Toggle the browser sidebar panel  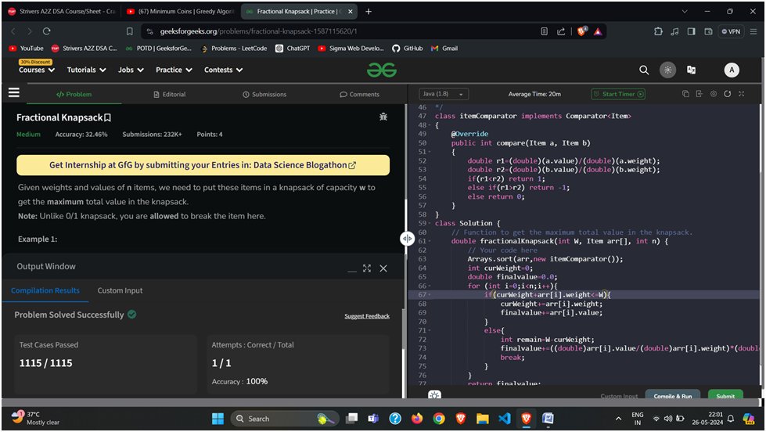point(691,31)
